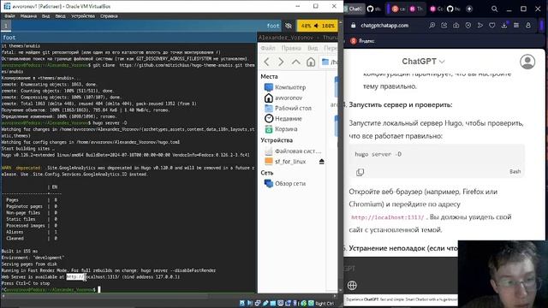The image size is (548, 308).
Task: Open the browser downloads icon
Action: click(504, 26)
